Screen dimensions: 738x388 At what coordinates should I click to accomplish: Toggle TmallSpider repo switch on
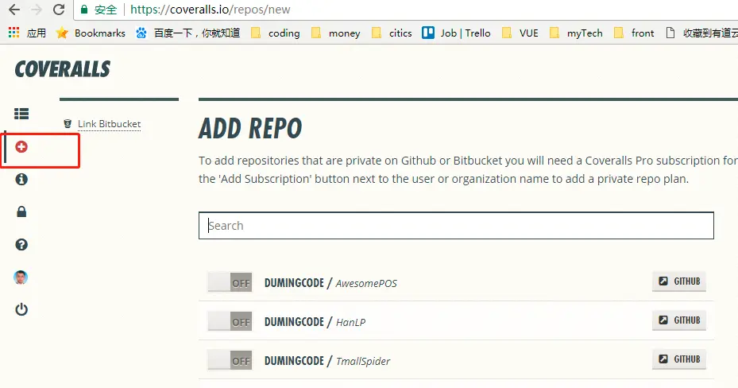tap(230, 361)
